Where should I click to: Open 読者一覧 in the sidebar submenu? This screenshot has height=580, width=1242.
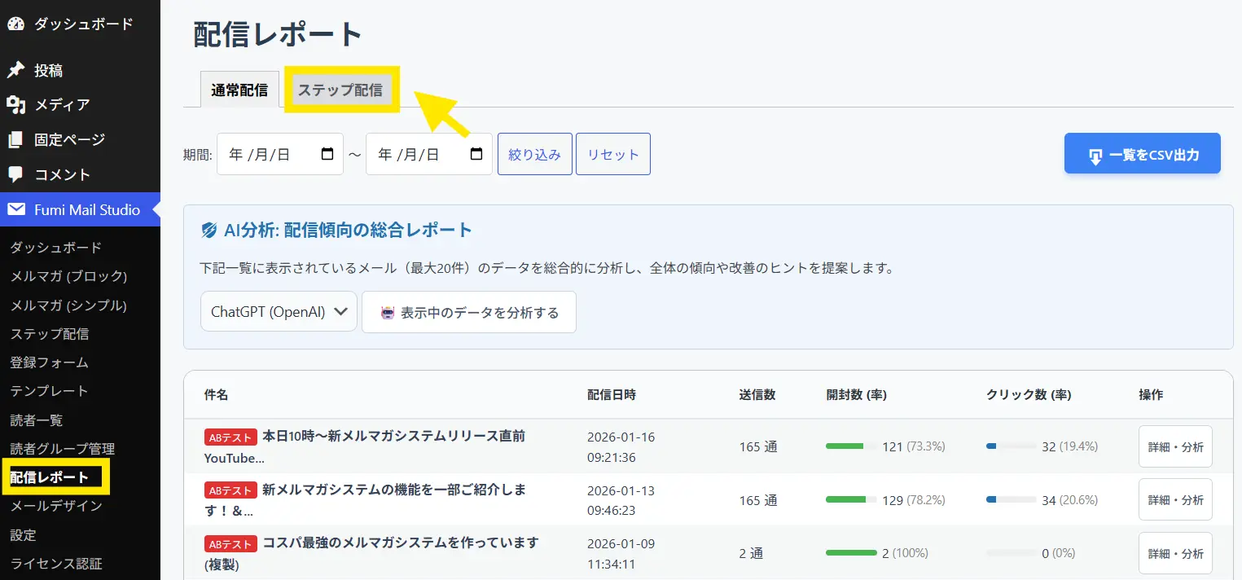coord(36,420)
